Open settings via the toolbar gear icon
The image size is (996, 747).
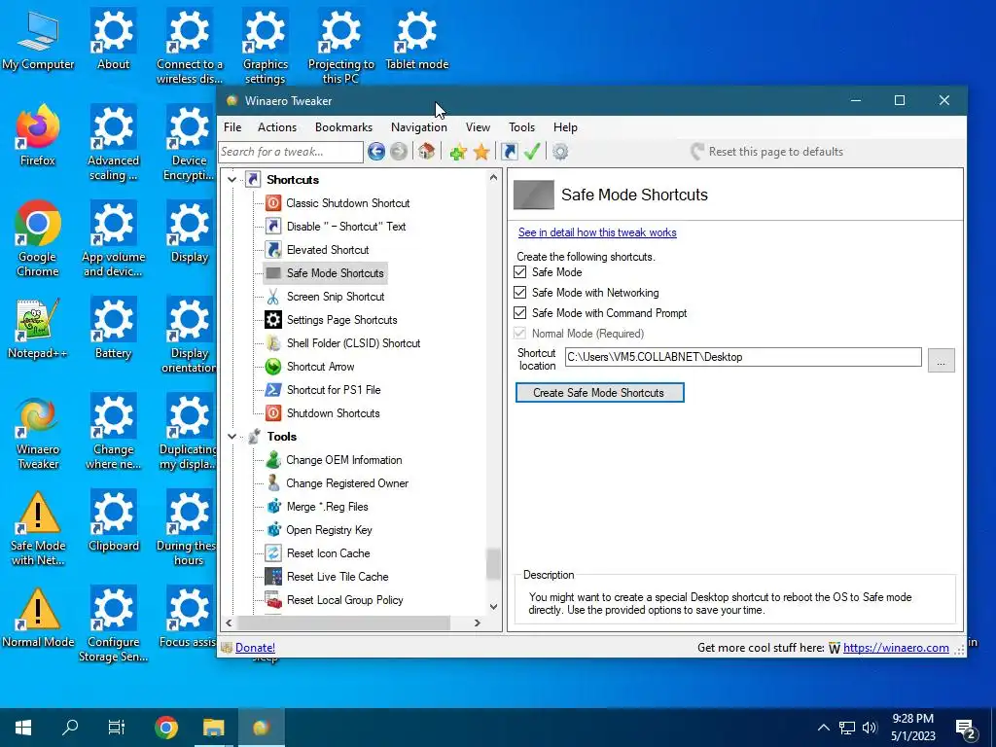click(x=559, y=151)
